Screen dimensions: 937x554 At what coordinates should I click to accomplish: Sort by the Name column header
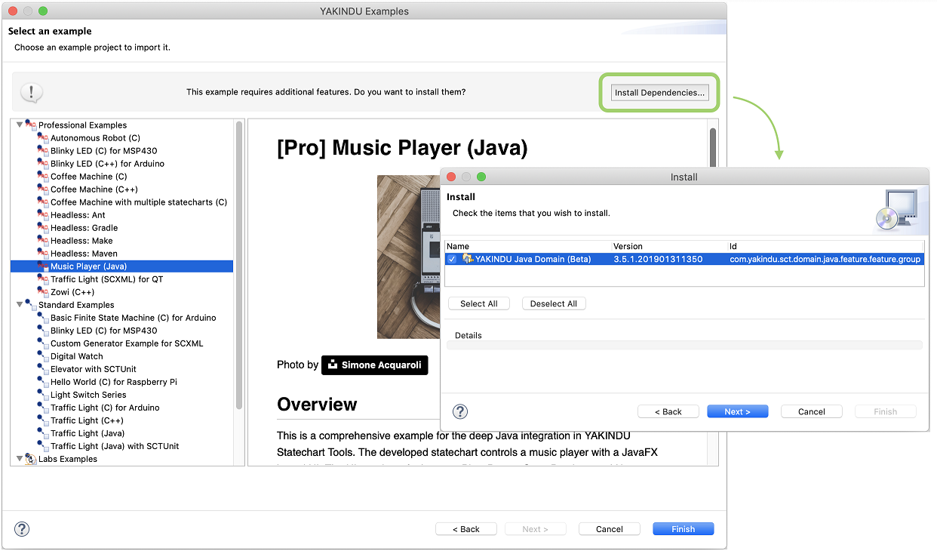click(x=527, y=246)
